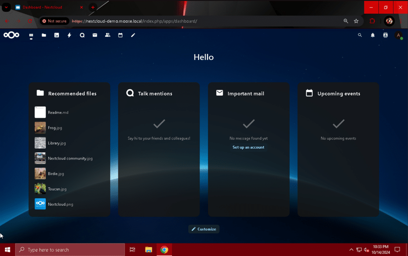Click the muted volume tray icon
Viewport: 408px width, 256px height.
pyautogui.click(x=367, y=250)
